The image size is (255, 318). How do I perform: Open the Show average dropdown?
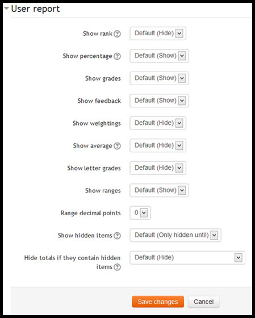click(x=158, y=145)
